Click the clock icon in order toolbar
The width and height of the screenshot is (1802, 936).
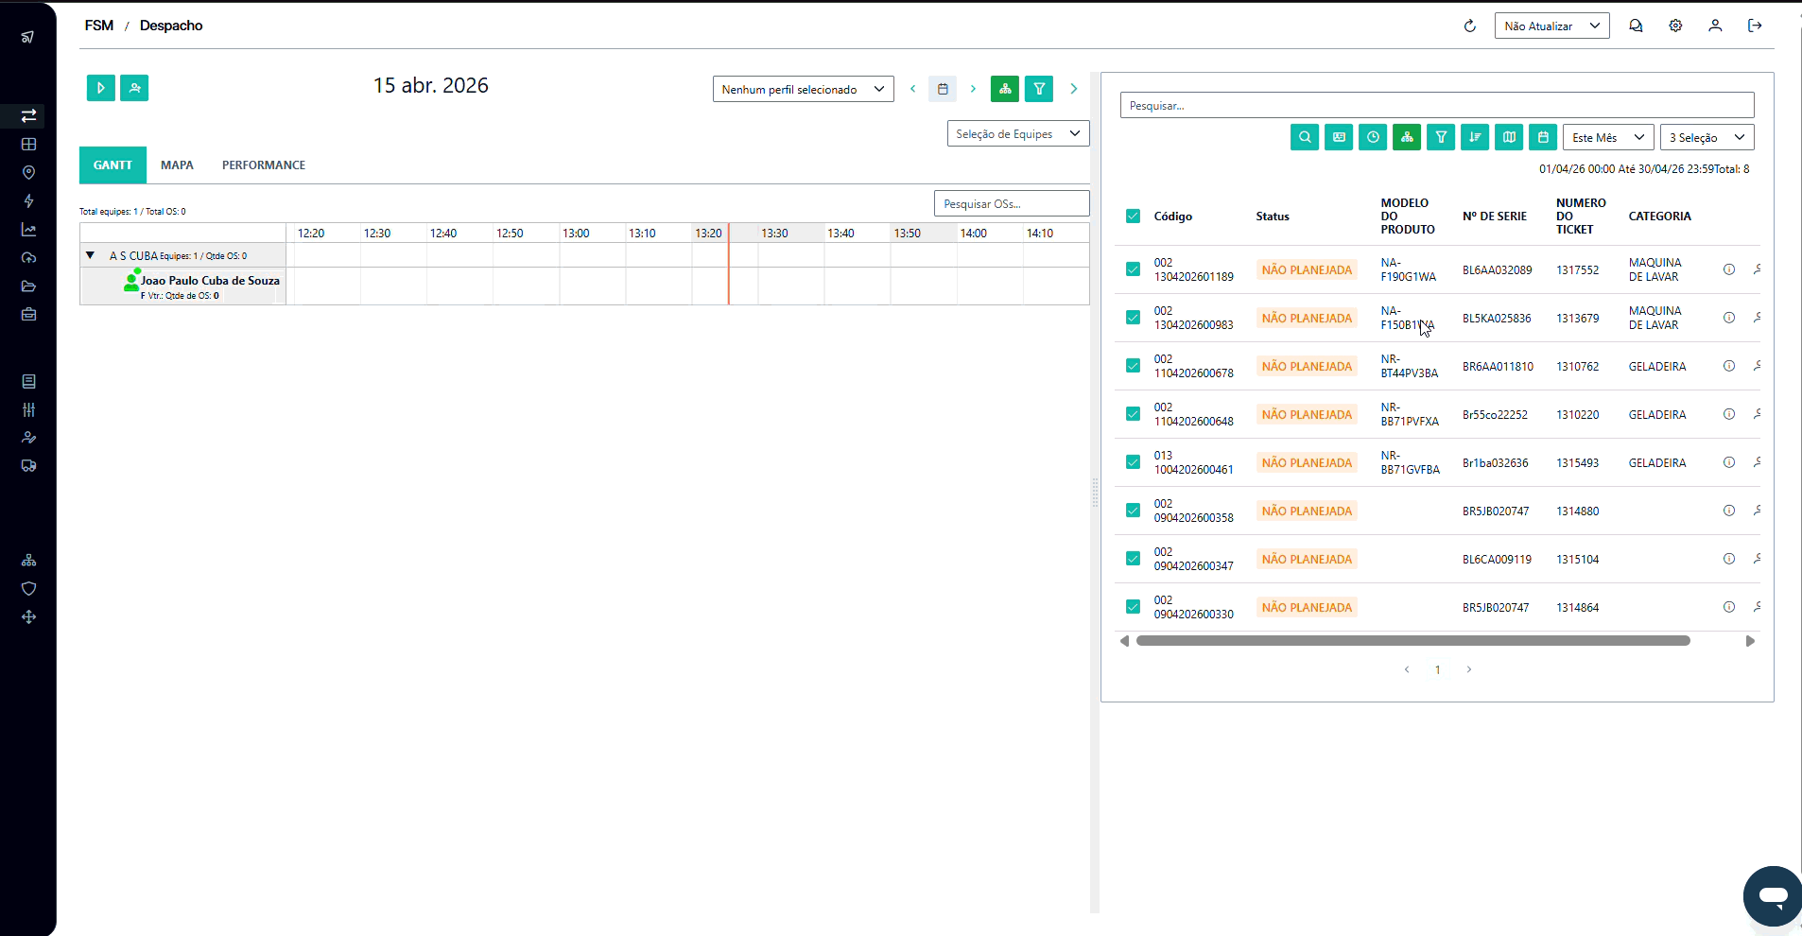pos(1373,137)
